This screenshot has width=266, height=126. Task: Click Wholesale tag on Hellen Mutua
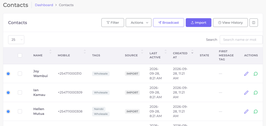point(101,114)
